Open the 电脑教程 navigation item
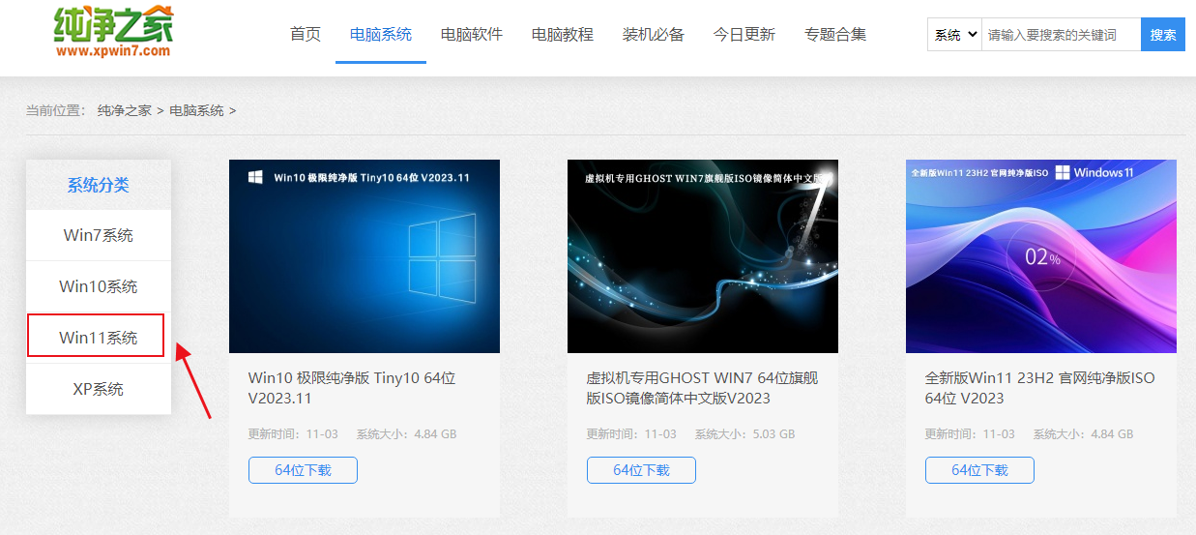The height and width of the screenshot is (535, 1196). [563, 35]
